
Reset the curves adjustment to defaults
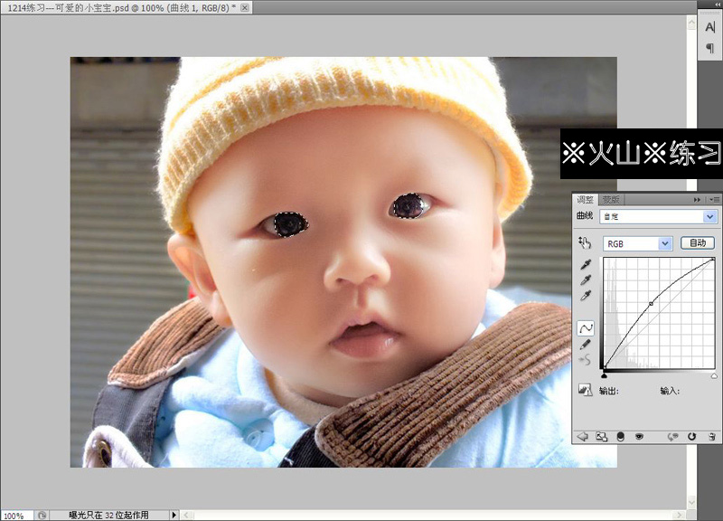(691, 437)
